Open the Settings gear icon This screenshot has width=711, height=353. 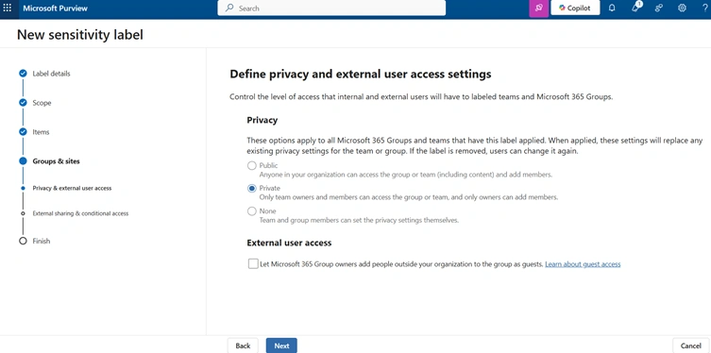click(682, 8)
